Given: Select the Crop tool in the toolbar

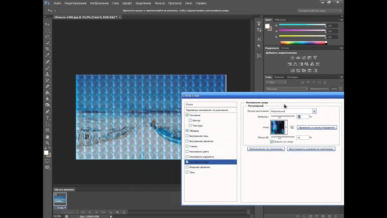Looking at the screenshot, I should pos(47,49).
